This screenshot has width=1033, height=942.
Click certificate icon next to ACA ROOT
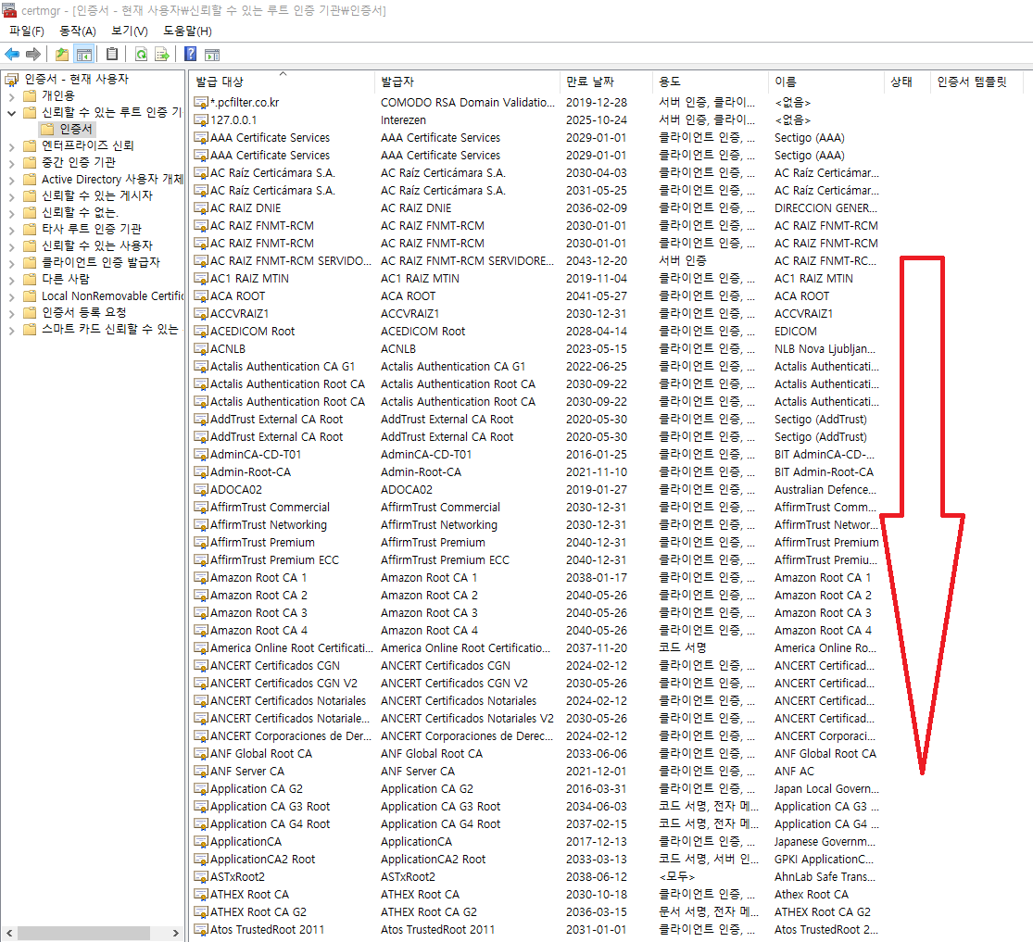coord(201,295)
